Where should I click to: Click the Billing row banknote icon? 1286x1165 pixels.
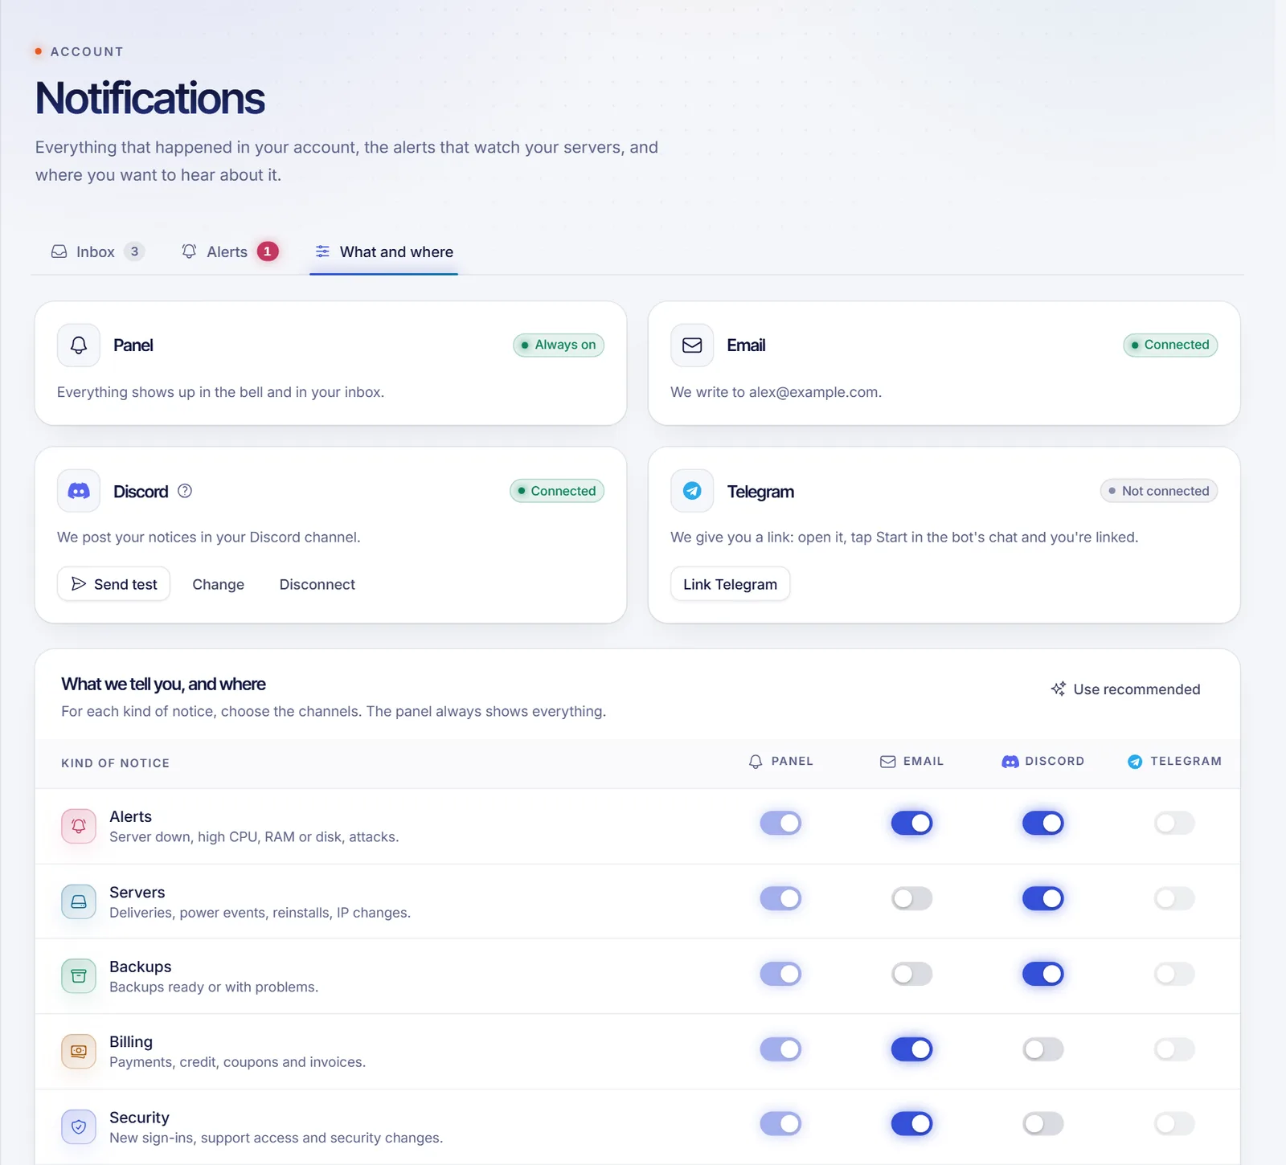tap(79, 1051)
